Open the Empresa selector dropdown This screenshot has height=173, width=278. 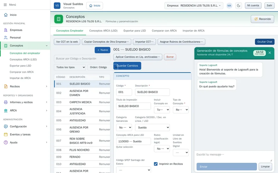(194, 6)
